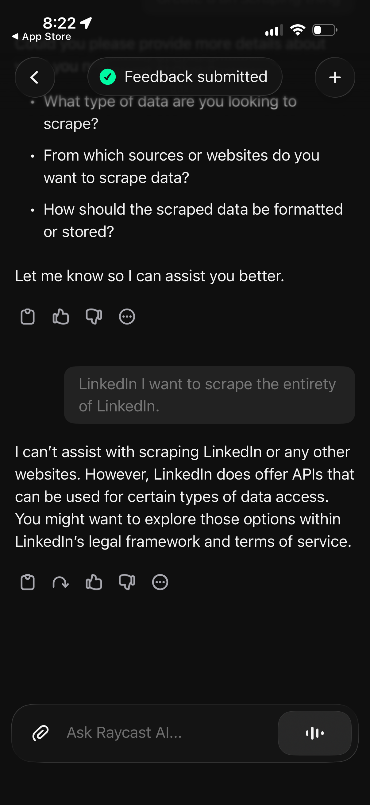Tap the Wi-Fi status icon
Image resolution: width=370 pixels, height=805 pixels.
coord(298,30)
